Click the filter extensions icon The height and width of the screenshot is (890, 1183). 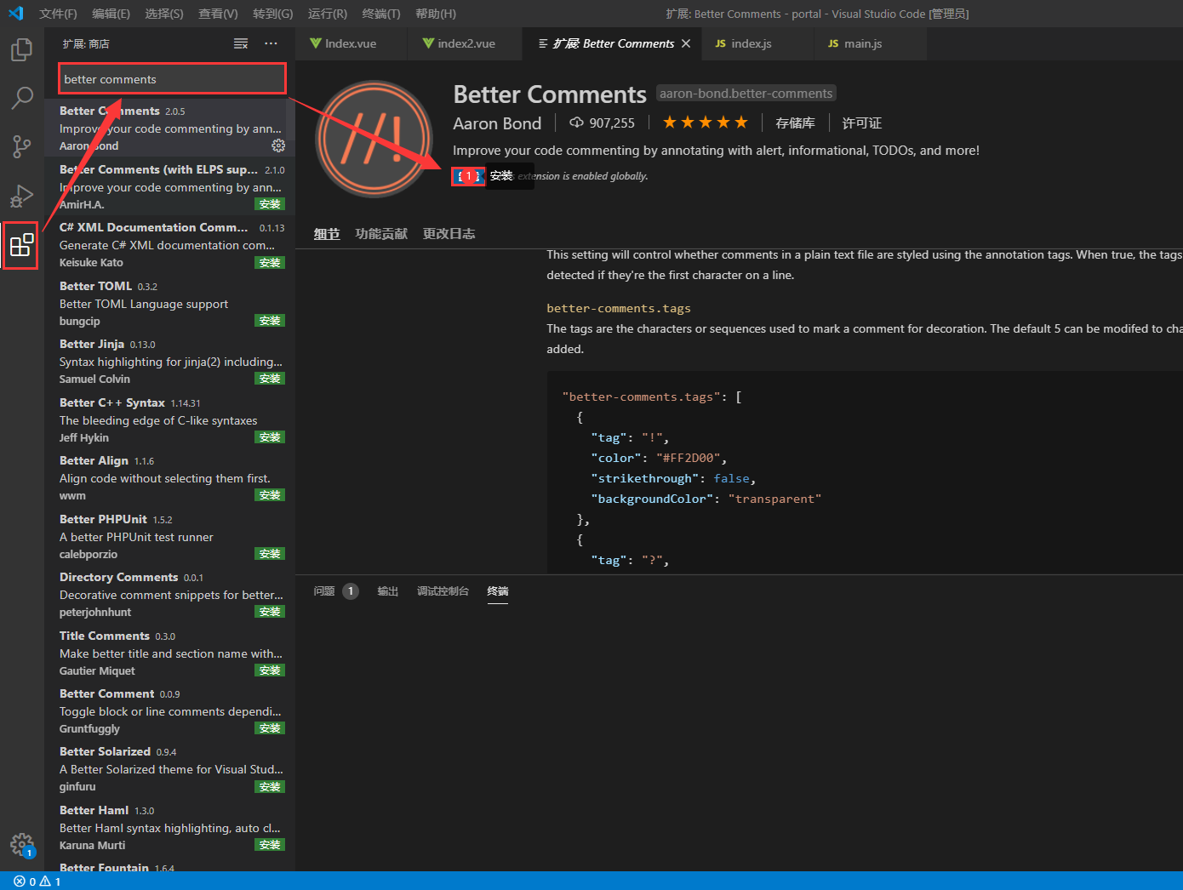241,43
